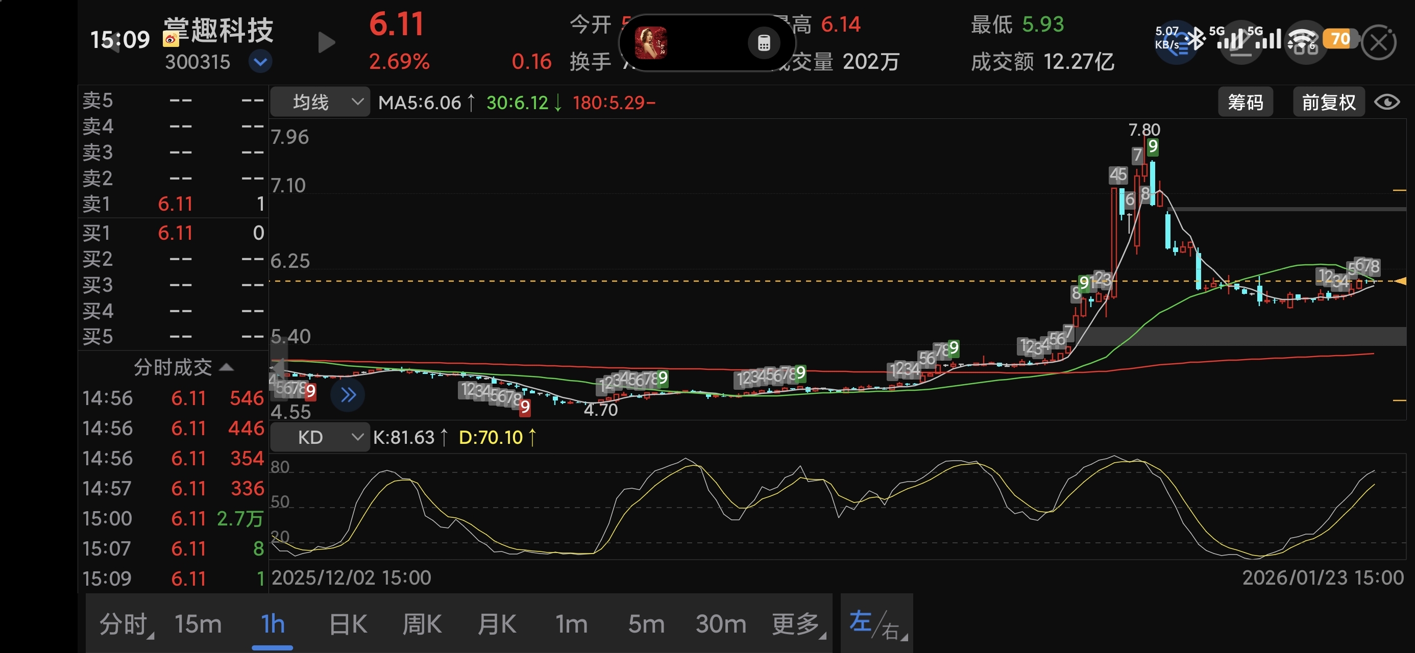Toggle chart indicator visibility eye icon

pos(1386,102)
